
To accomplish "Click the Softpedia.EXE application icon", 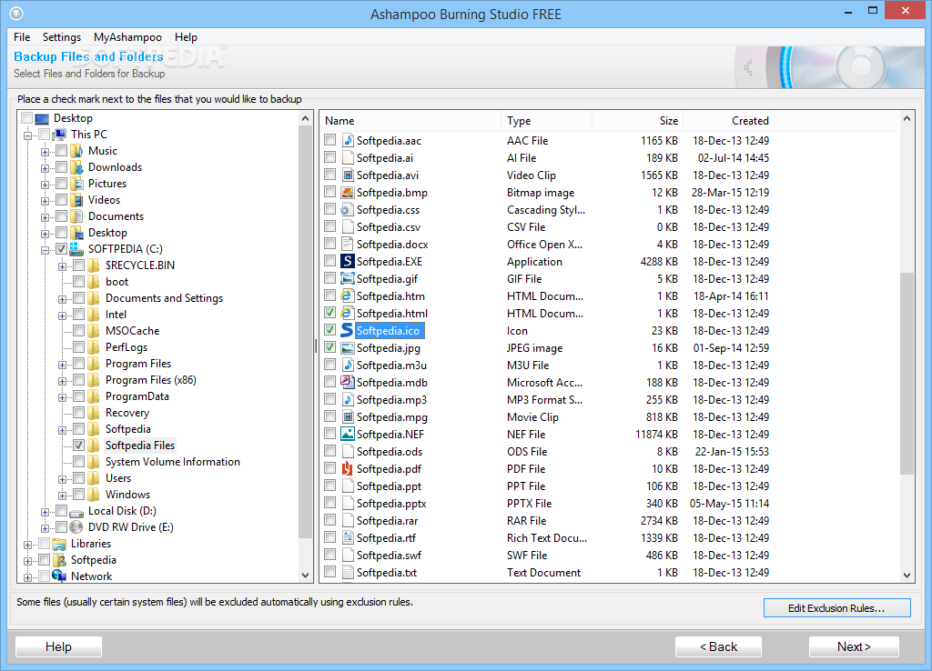I will (x=348, y=261).
